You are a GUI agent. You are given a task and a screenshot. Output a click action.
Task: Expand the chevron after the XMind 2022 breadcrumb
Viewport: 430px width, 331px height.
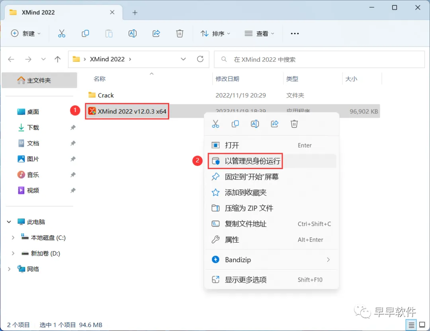tap(130, 59)
